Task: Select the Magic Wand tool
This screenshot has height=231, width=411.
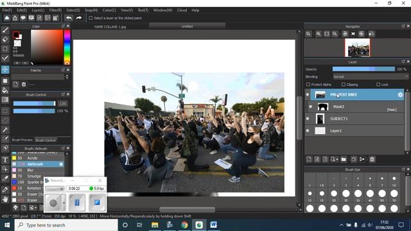Action: (x=5, y=130)
